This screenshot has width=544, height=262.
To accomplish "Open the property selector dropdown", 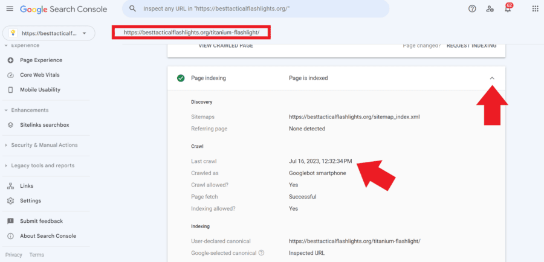I will [x=49, y=33].
